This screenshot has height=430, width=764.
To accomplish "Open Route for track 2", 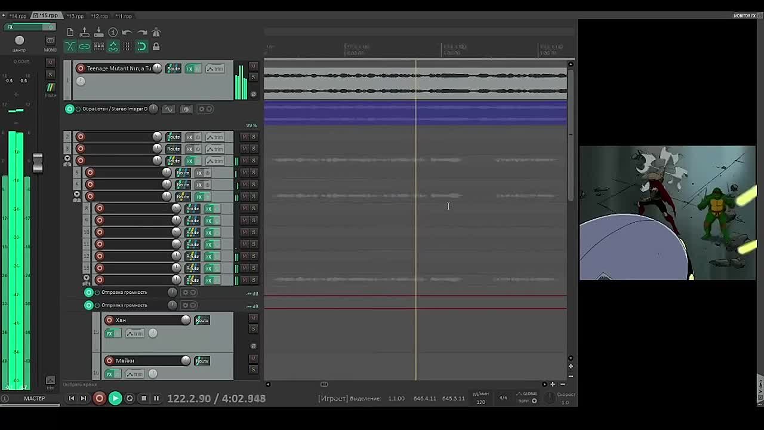I will click(173, 137).
